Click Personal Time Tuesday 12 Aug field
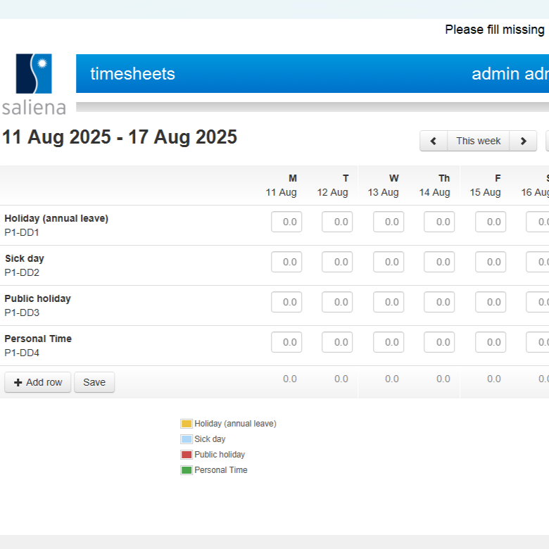 tap(337, 342)
